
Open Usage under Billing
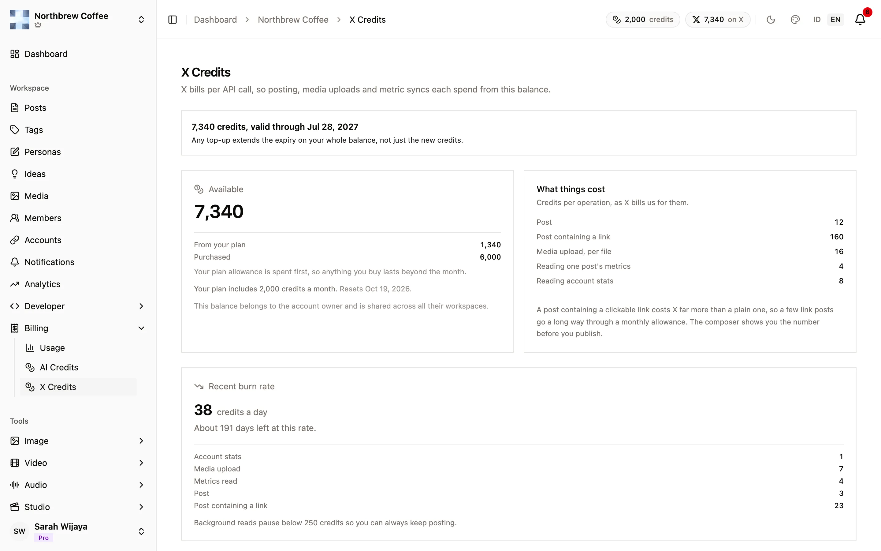click(78, 348)
